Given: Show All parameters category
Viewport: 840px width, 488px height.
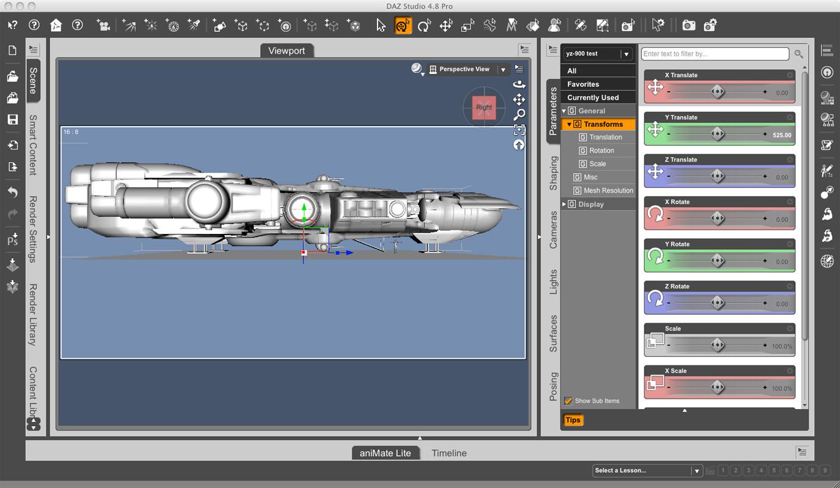Looking at the screenshot, I should pyautogui.click(x=598, y=71).
